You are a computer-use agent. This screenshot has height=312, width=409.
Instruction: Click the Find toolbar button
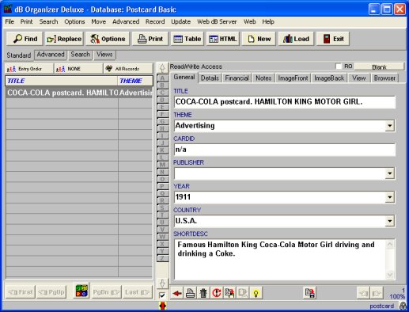[25, 39]
